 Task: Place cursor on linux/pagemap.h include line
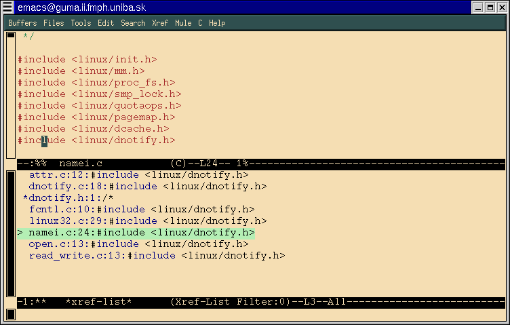[96, 117]
